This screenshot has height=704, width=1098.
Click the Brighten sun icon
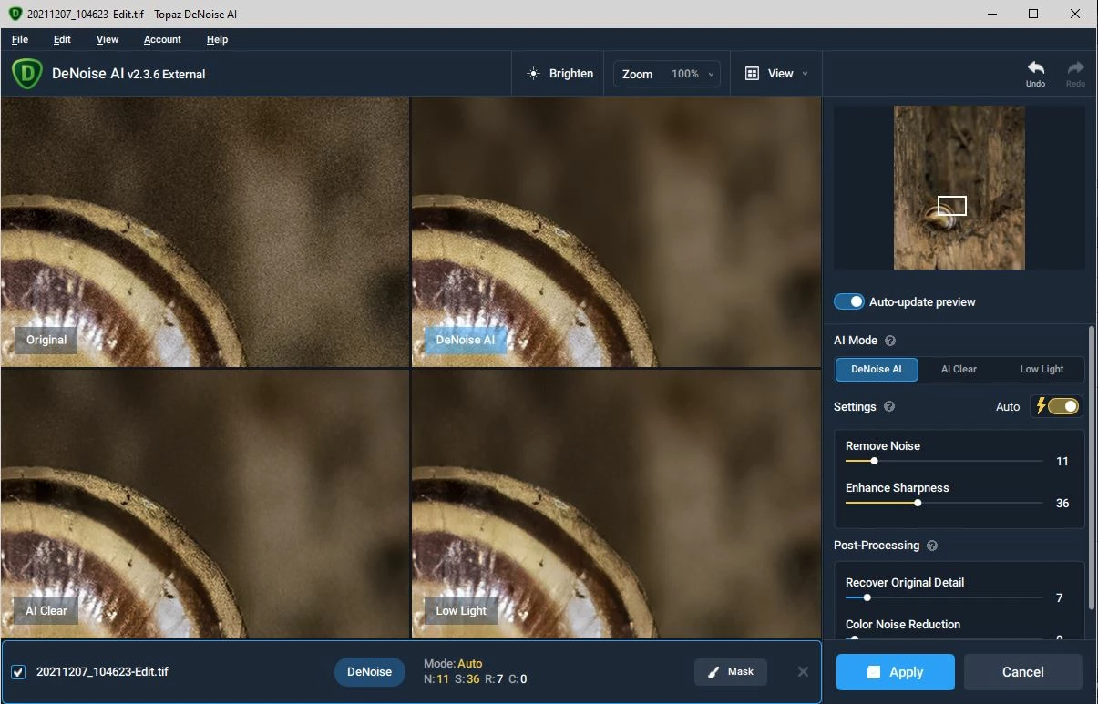(x=534, y=74)
